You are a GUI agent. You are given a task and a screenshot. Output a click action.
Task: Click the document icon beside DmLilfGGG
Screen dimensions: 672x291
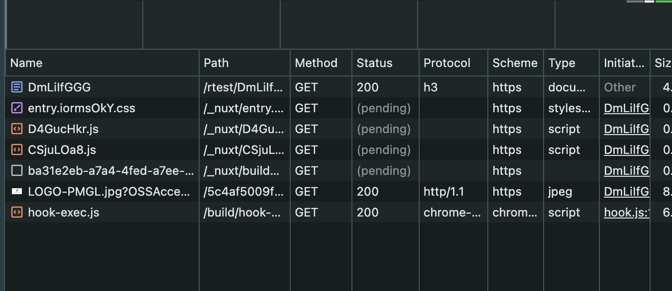(17, 87)
